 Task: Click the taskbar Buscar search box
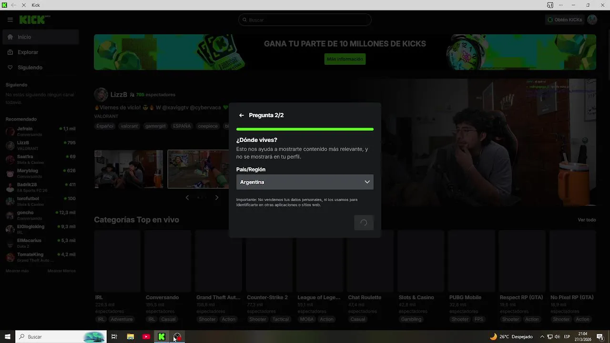click(61, 336)
